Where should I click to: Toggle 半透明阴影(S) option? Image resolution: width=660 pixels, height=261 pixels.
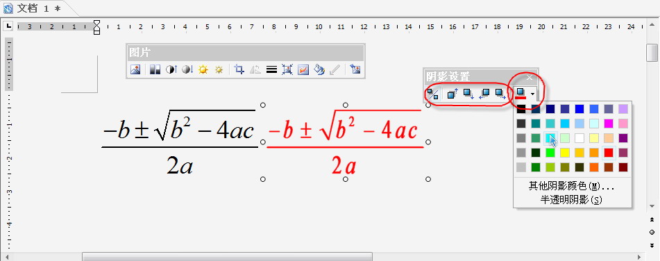point(572,200)
